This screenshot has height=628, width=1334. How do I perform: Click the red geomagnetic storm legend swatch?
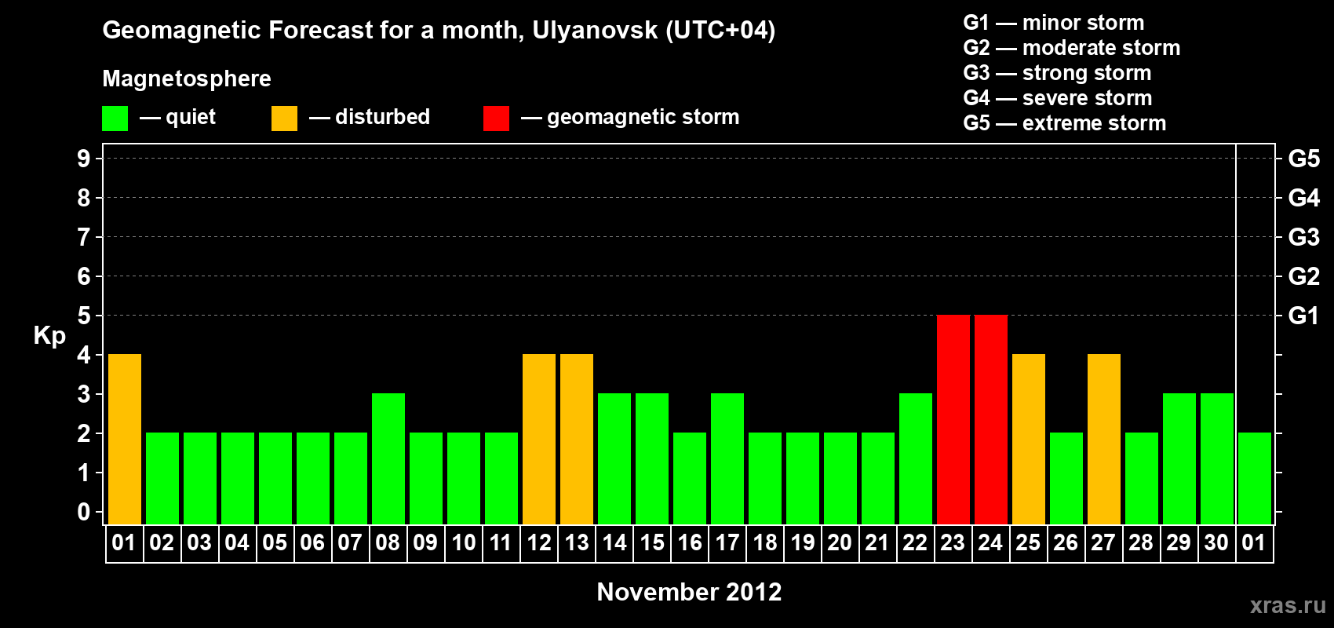coord(496,119)
